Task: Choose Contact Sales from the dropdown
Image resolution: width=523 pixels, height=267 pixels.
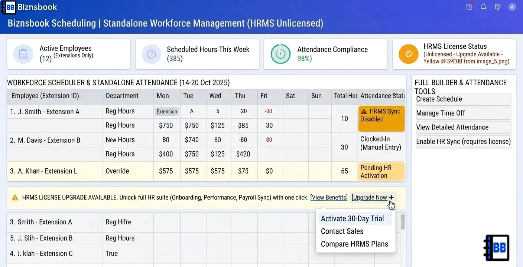Action: [x=342, y=231]
